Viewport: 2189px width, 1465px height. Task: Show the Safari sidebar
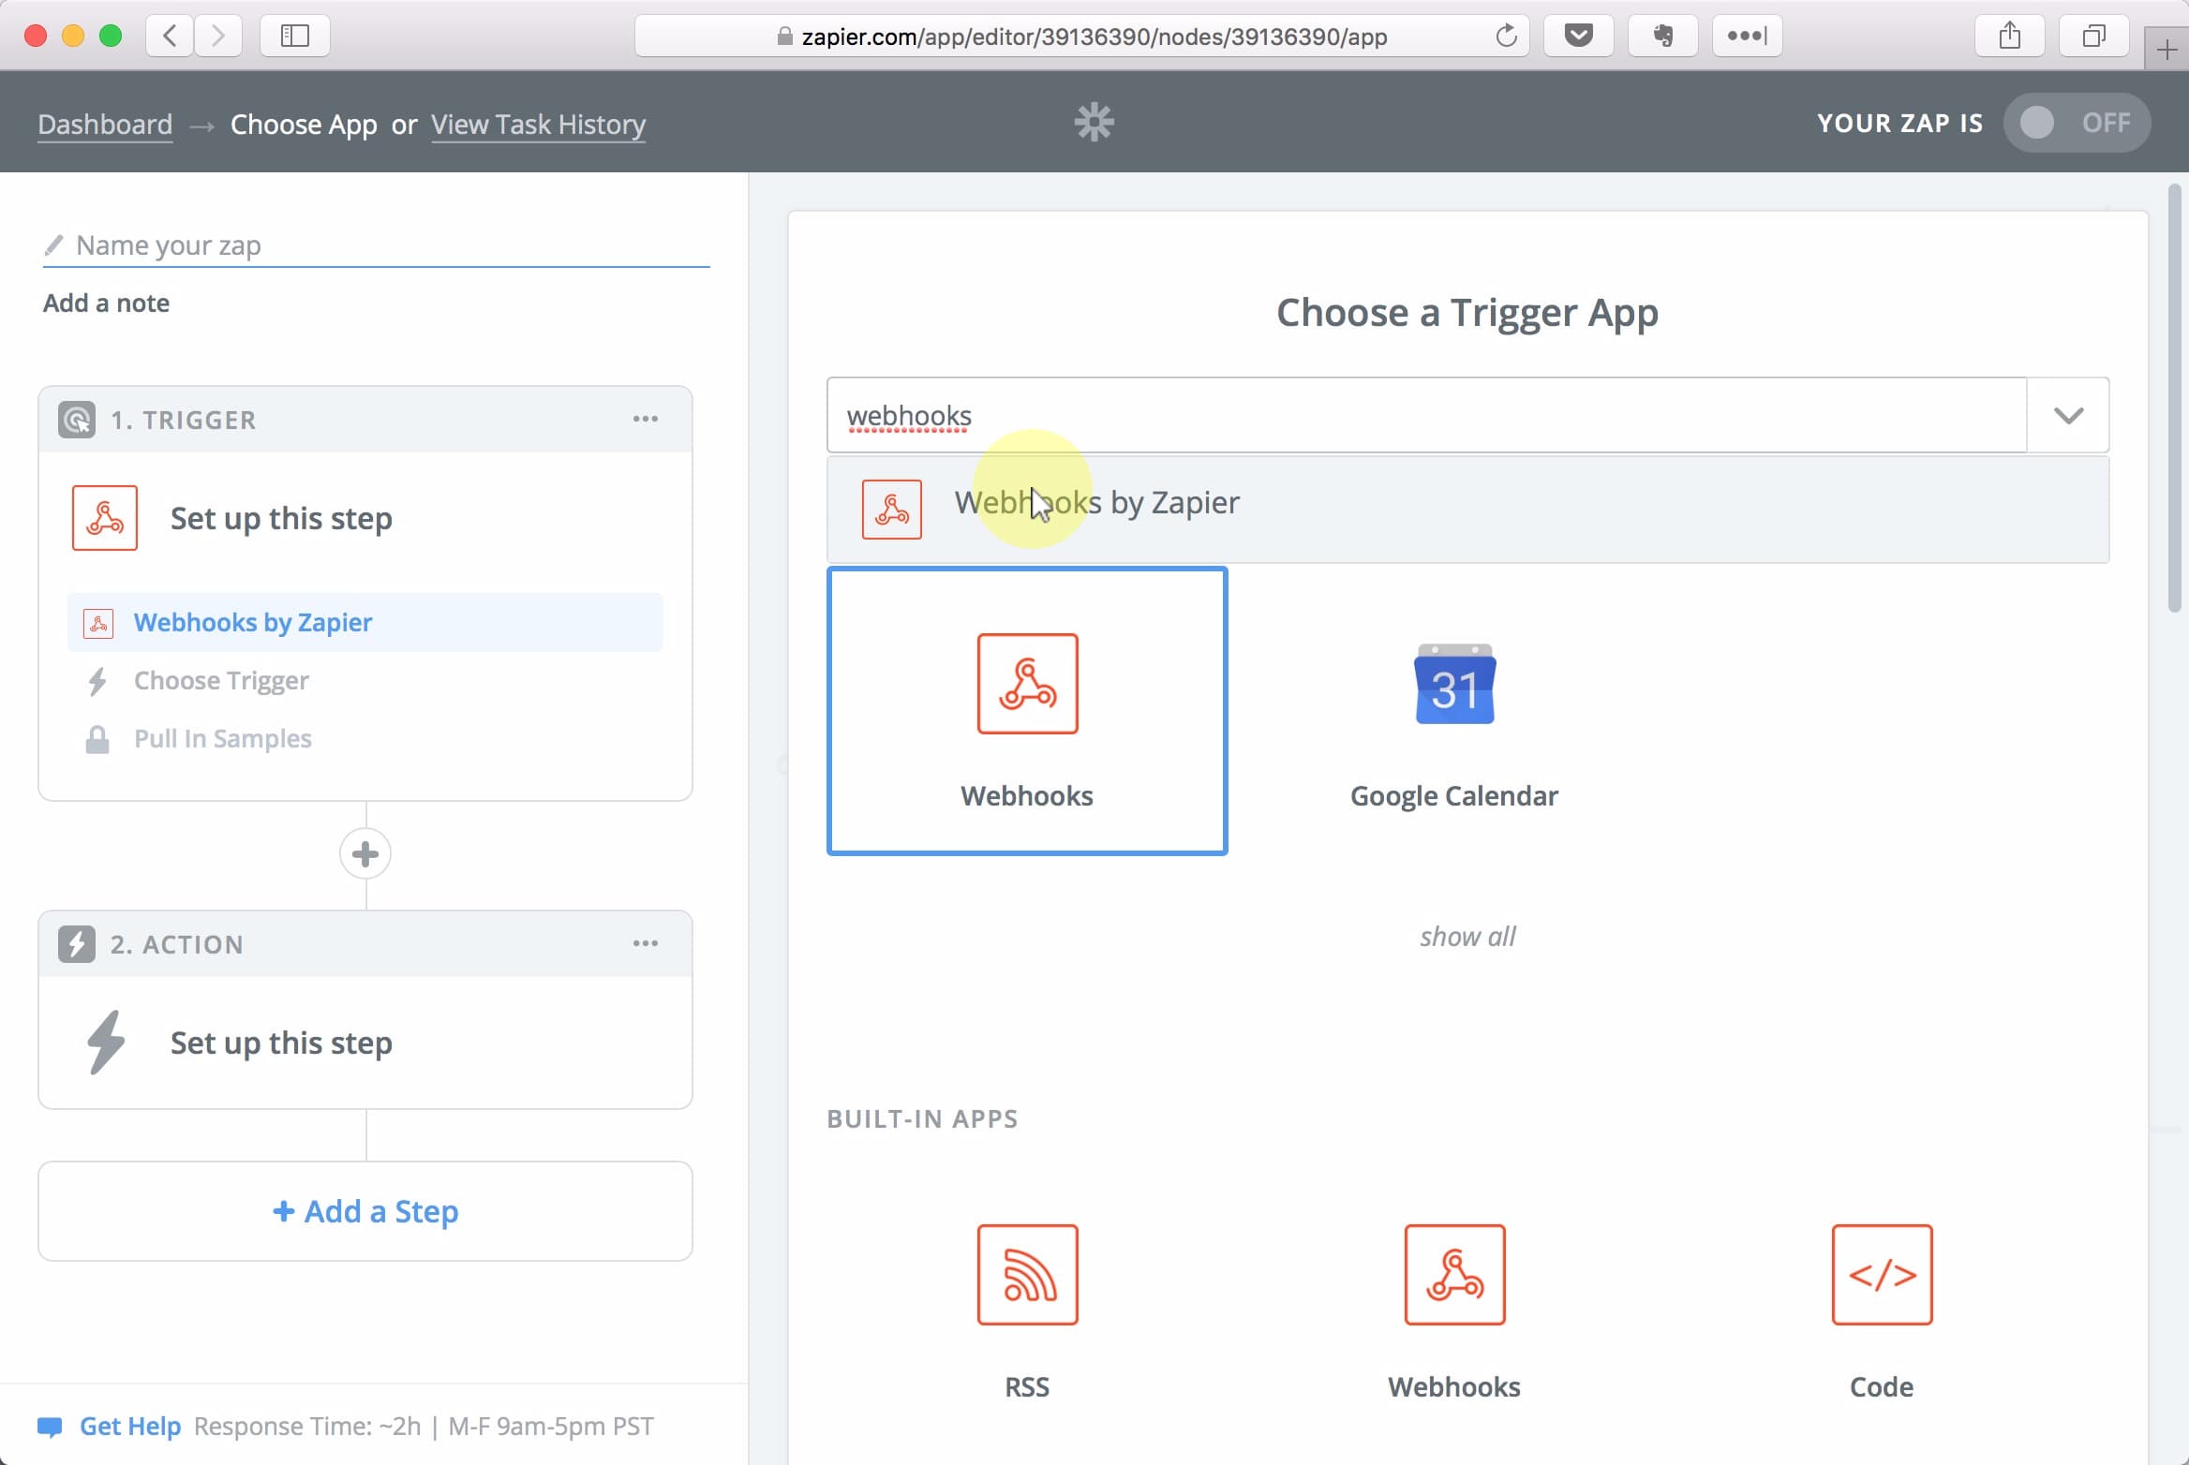(x=294, y=36)
